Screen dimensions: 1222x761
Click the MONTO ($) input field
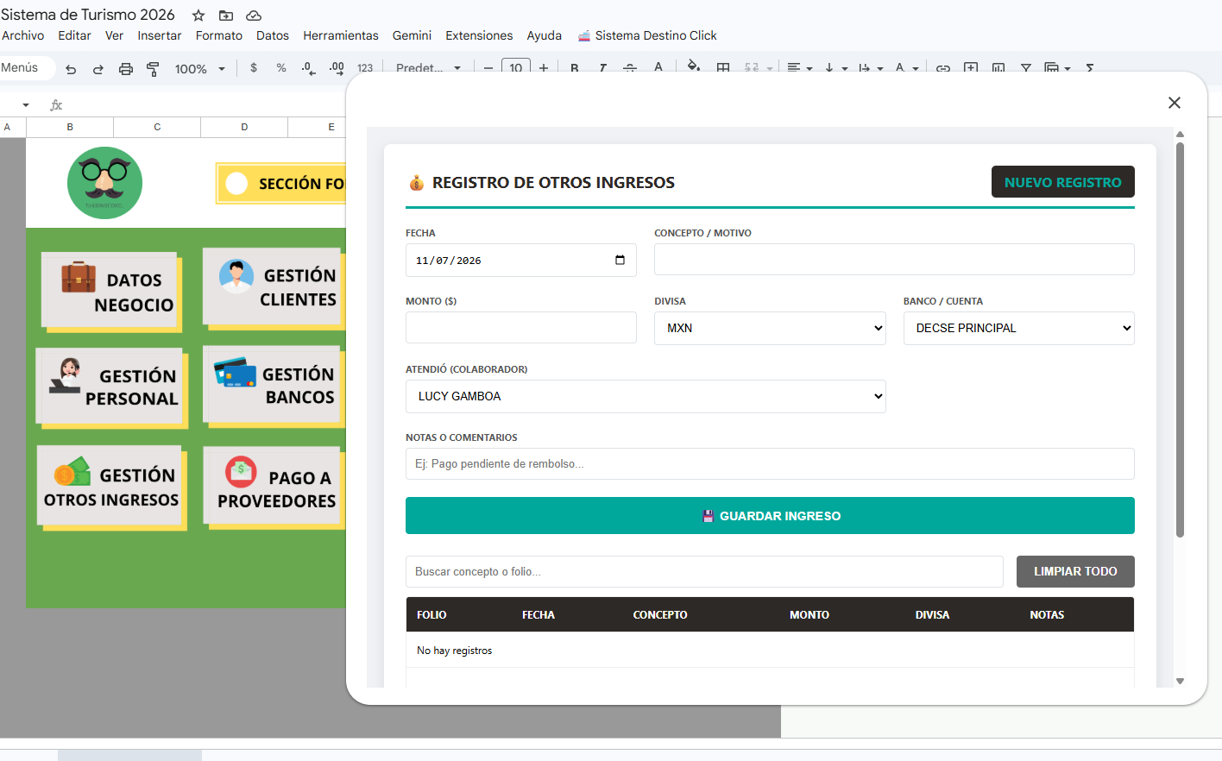coord(521,328)
